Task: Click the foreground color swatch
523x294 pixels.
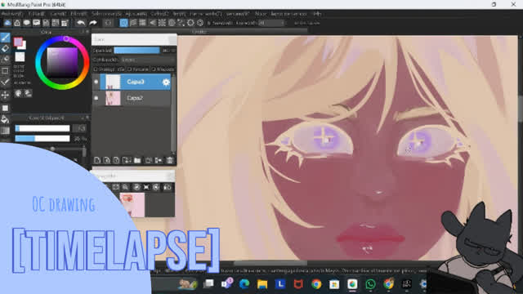Action: point(18,42)
